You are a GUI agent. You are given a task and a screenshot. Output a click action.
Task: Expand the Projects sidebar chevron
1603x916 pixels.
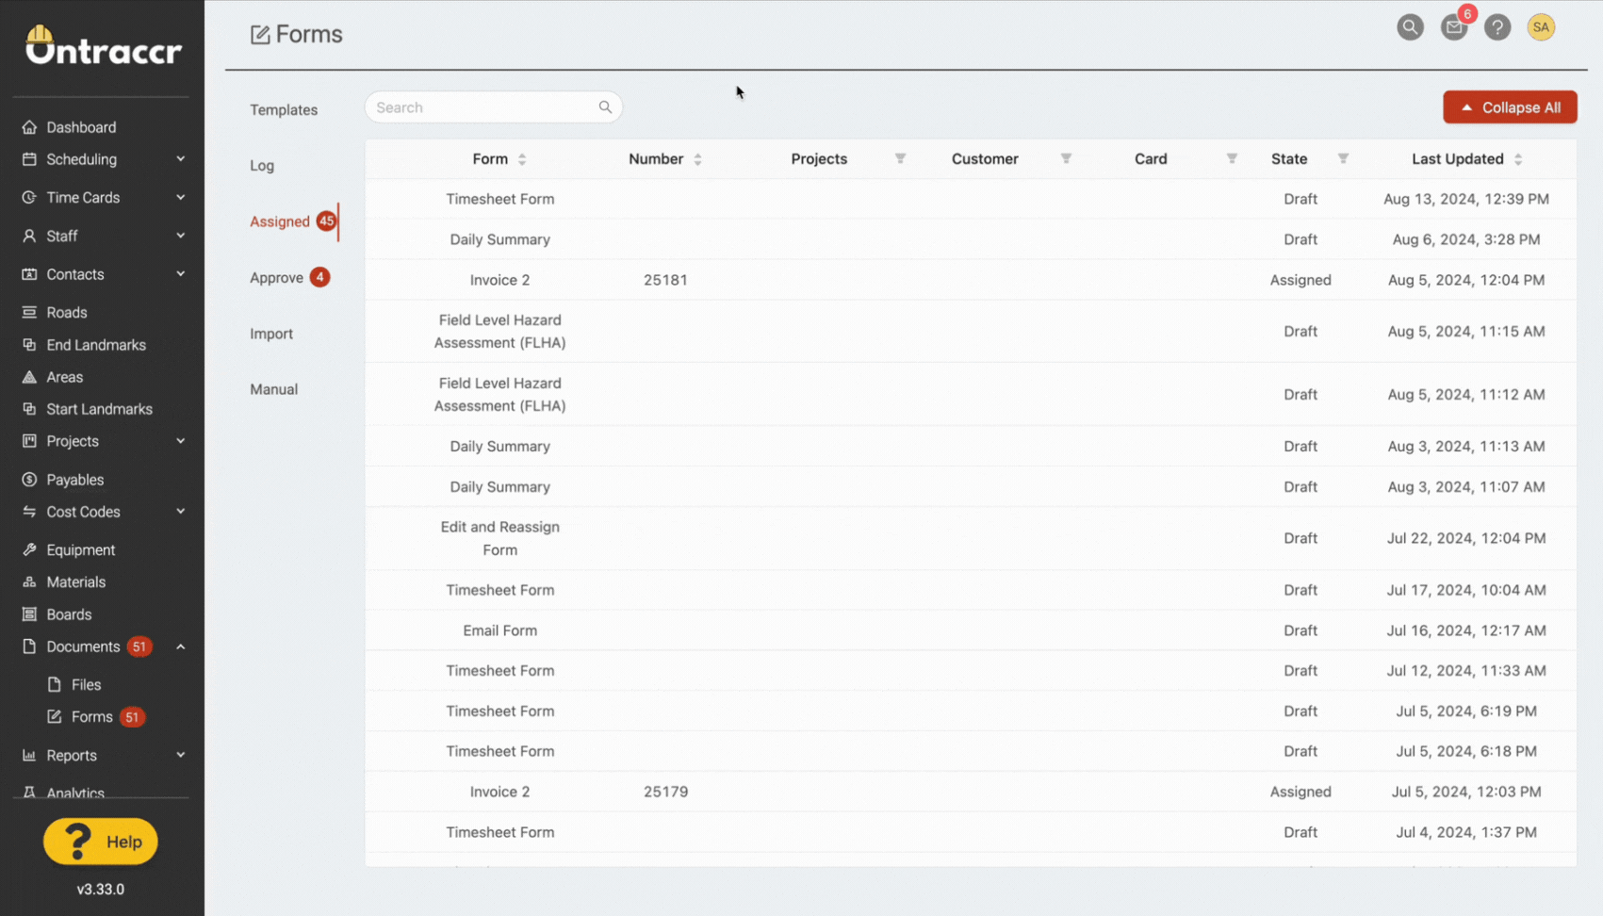coord(180,441)
